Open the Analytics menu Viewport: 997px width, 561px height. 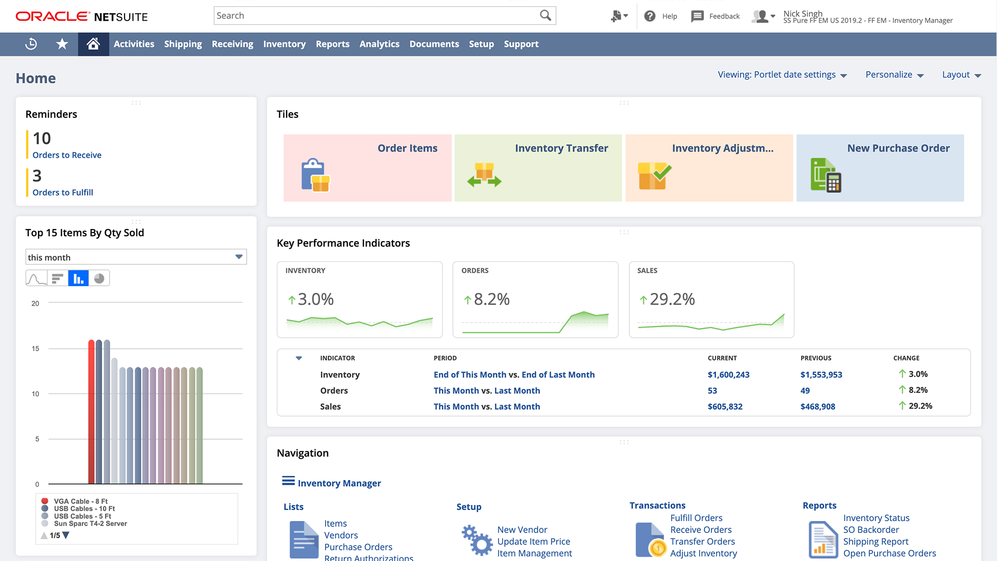[379, 44]
